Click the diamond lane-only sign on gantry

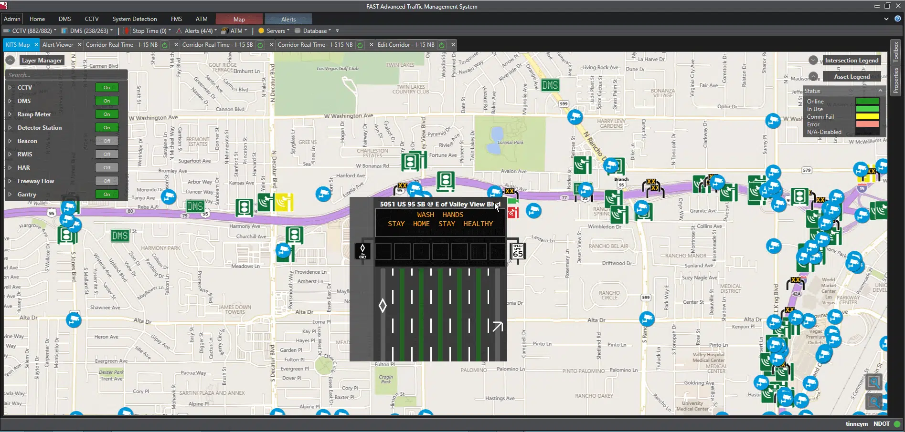point(362,251)
